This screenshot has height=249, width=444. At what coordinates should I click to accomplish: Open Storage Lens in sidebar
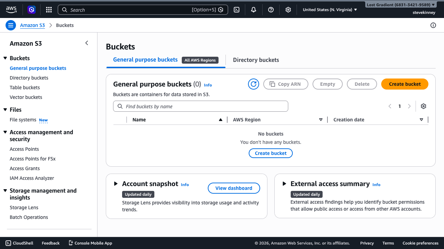(x=24, y=207)
